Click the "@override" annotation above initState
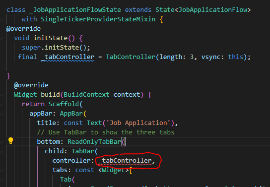The width and height of the screenshot is (270, 187). click(x=24, y=29)
